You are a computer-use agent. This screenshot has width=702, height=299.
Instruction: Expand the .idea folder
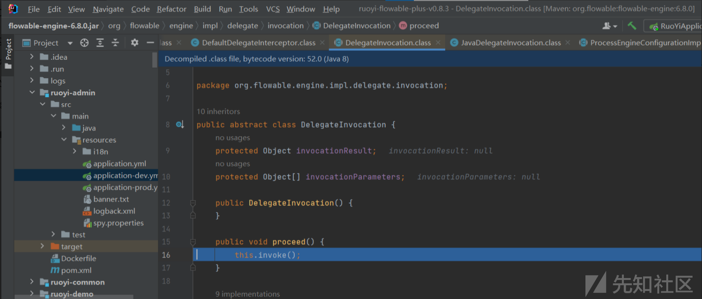[x=32, y=57]
